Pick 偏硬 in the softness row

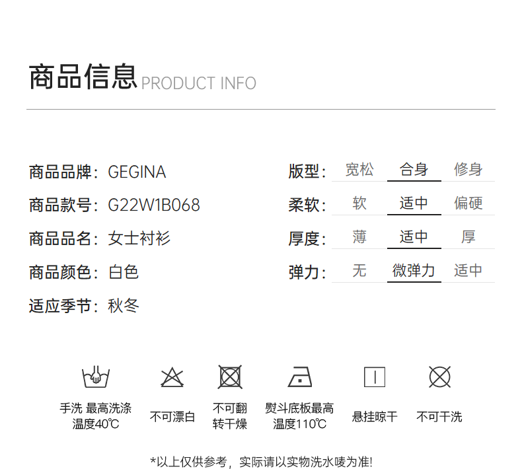468,203
